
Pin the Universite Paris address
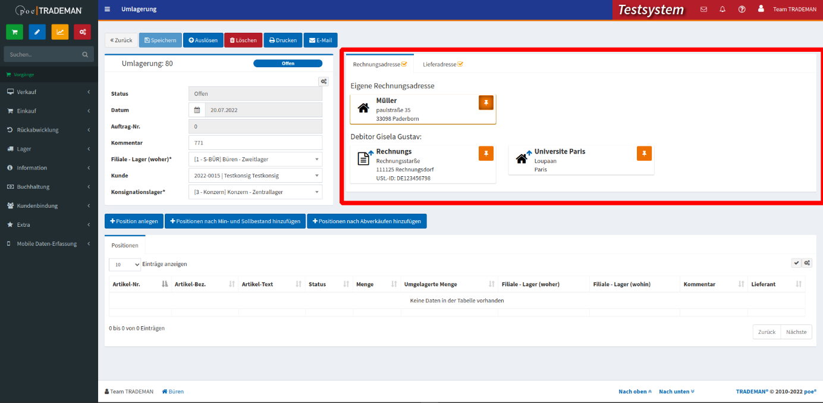click(x=644, y=154)
